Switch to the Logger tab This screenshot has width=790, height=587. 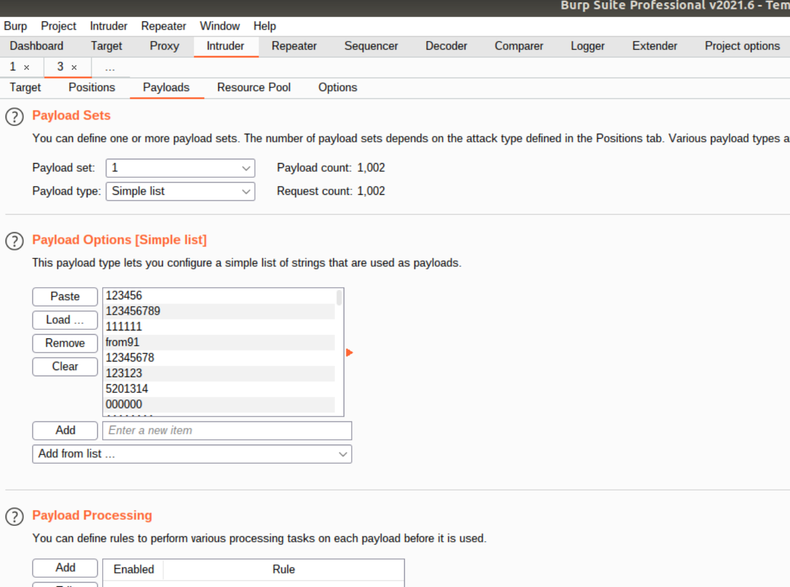click(588, 46)
